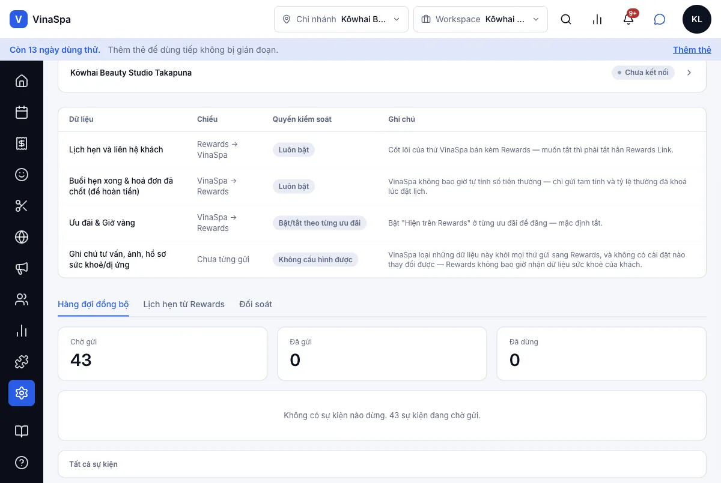Click the Chưa kết nối status badge

[643, 73]
